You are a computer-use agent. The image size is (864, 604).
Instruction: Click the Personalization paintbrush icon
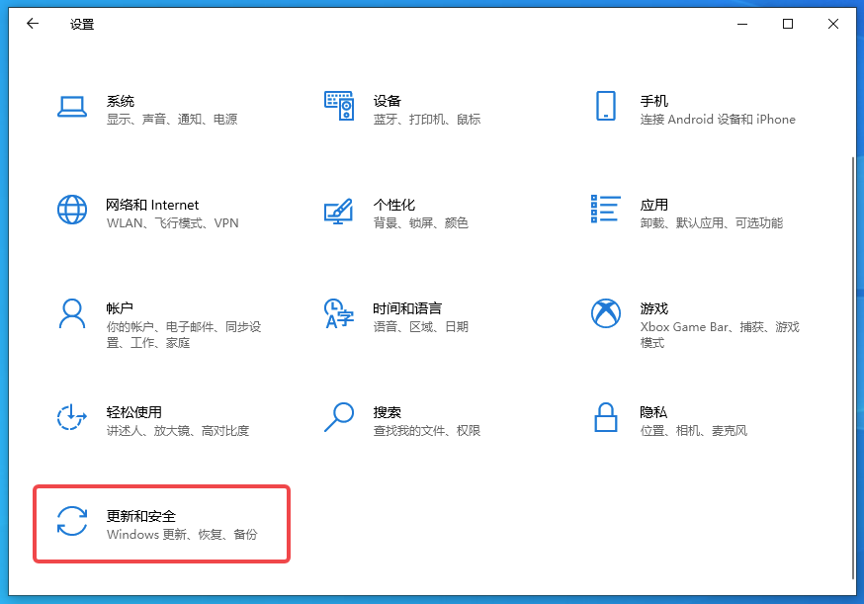coord(339,211)
